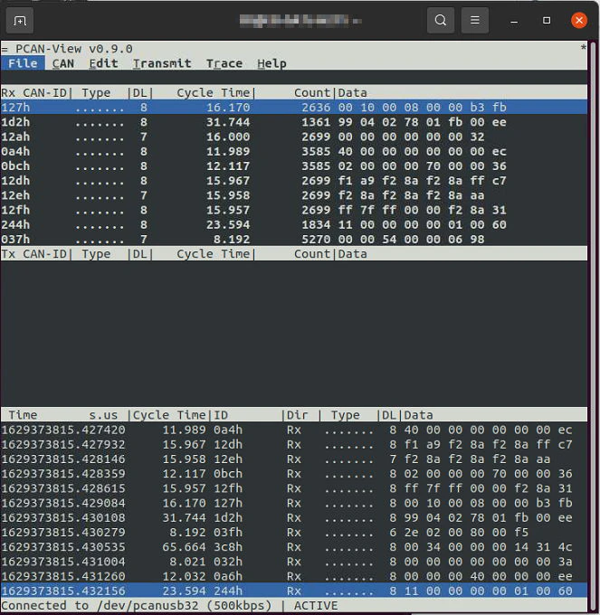The width and height of the screenshot is (600, 615).
Task: Select trace row with ID 0a6h
Action: coord(294,576)
